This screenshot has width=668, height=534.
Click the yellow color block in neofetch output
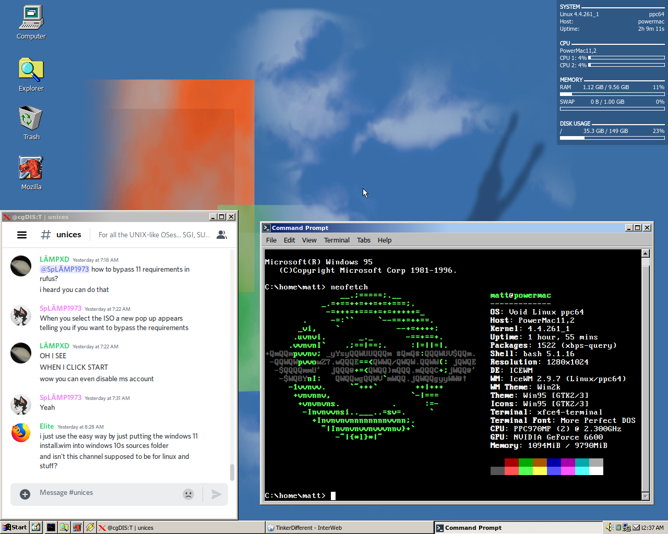pos(540,471)
